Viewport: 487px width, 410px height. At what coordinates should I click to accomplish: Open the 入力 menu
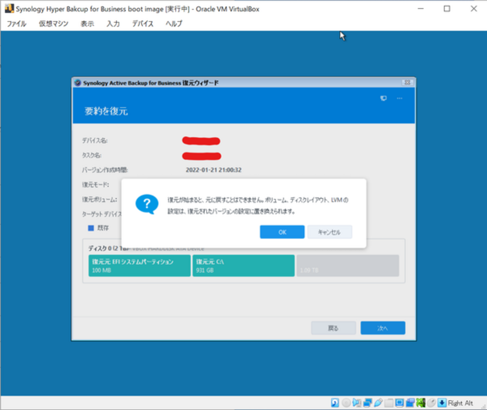click(113, 24)
